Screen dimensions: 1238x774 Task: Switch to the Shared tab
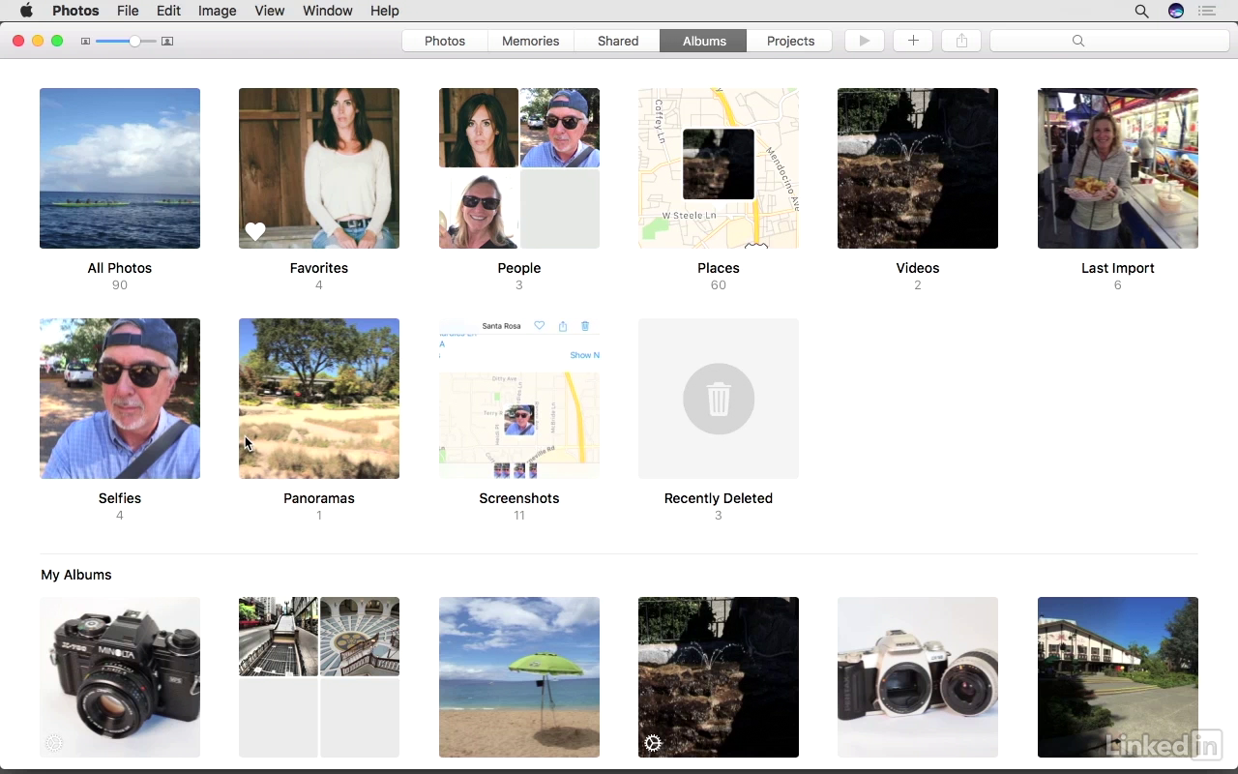[618, 41]
